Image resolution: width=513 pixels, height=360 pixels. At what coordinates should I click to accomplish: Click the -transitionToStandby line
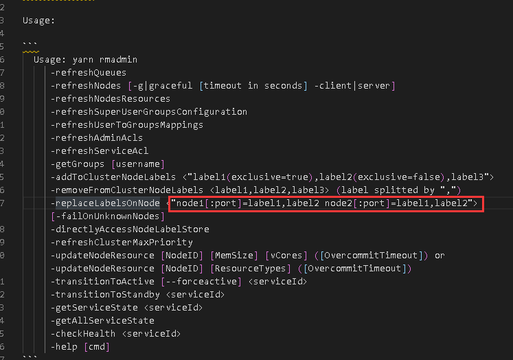coord(137,295)
